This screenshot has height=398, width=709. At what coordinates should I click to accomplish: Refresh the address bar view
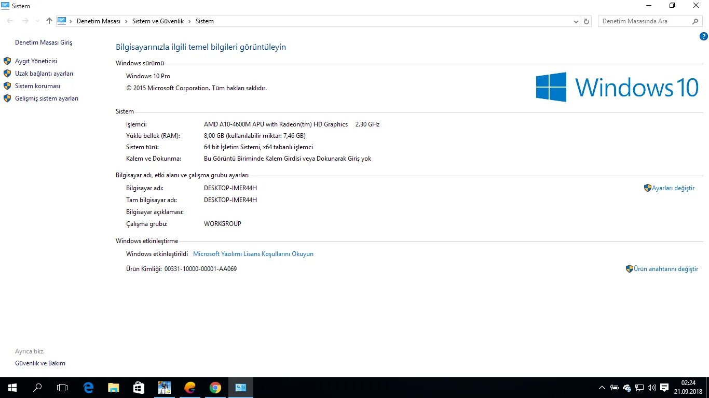(x=587, y=21)
